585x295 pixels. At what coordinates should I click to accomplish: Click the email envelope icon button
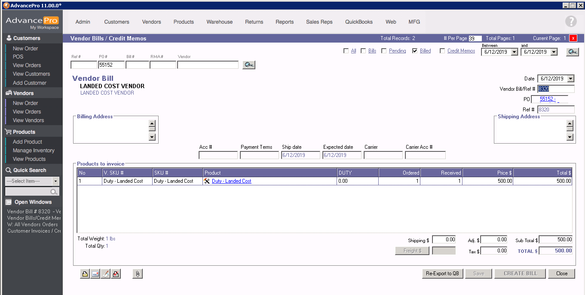point(95,273)
